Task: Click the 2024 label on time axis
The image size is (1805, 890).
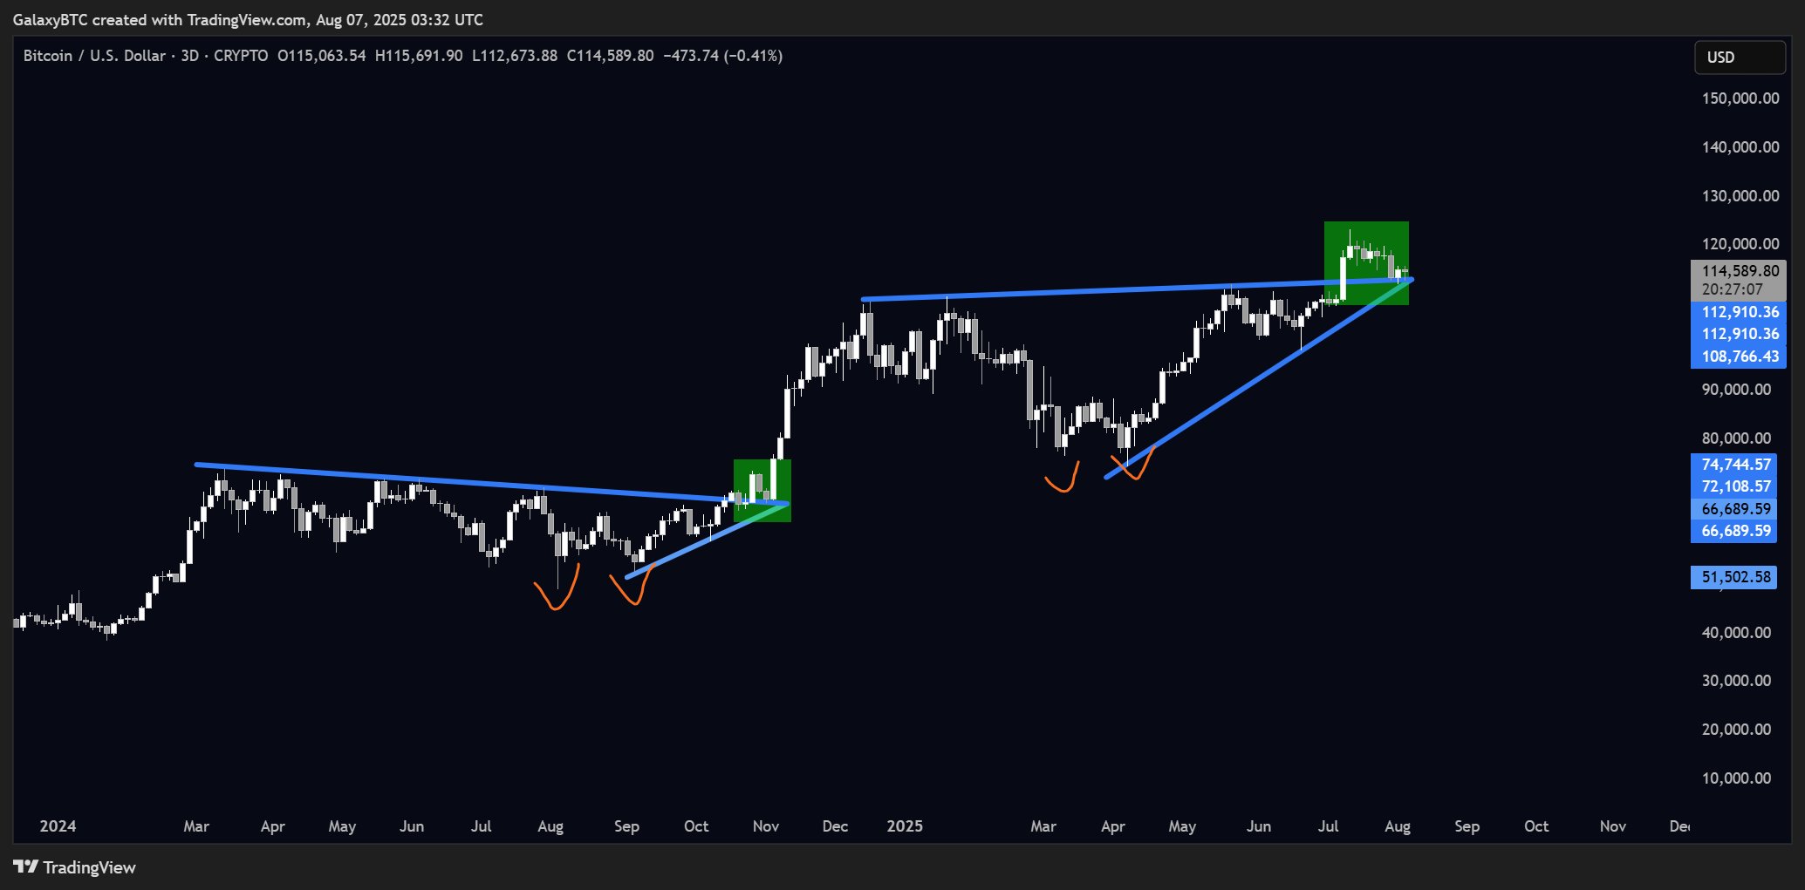Action: [x=58, y=826]
